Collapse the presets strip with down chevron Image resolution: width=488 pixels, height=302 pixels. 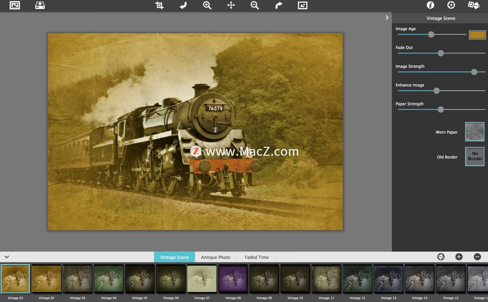[6, 257]
